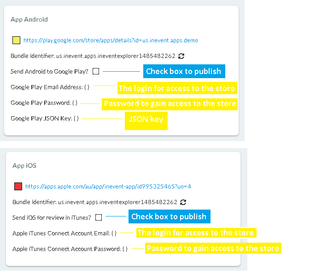Select the iOS 'Bundle identifier' text line
Viewport: 316px width, 279px height.
pyautogui.click(x=95, y=202)
